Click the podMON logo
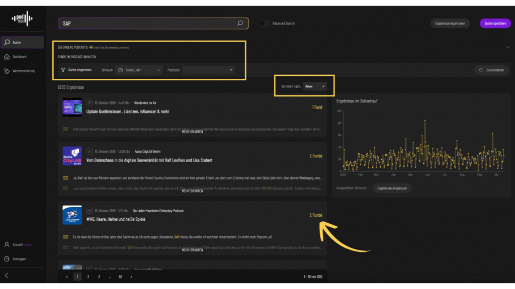 (22, 19)
